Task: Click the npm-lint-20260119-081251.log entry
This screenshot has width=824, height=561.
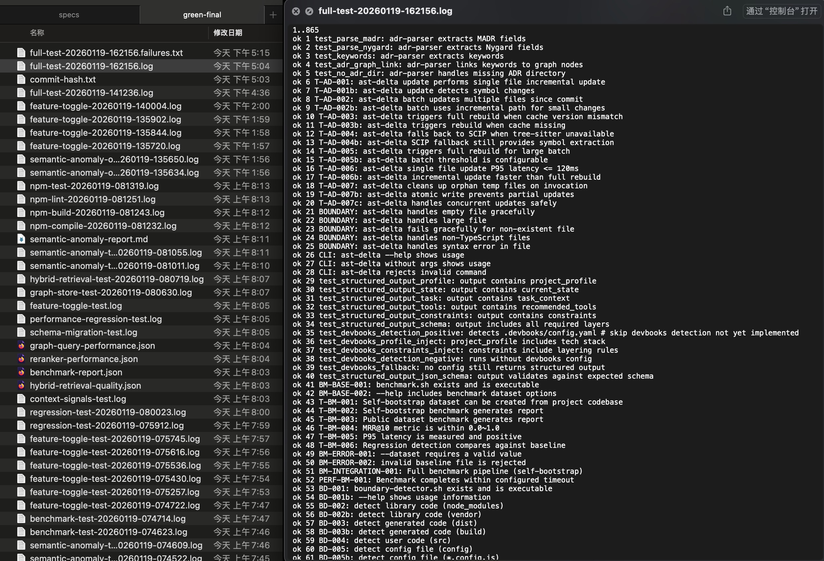Action: [92, 199]
